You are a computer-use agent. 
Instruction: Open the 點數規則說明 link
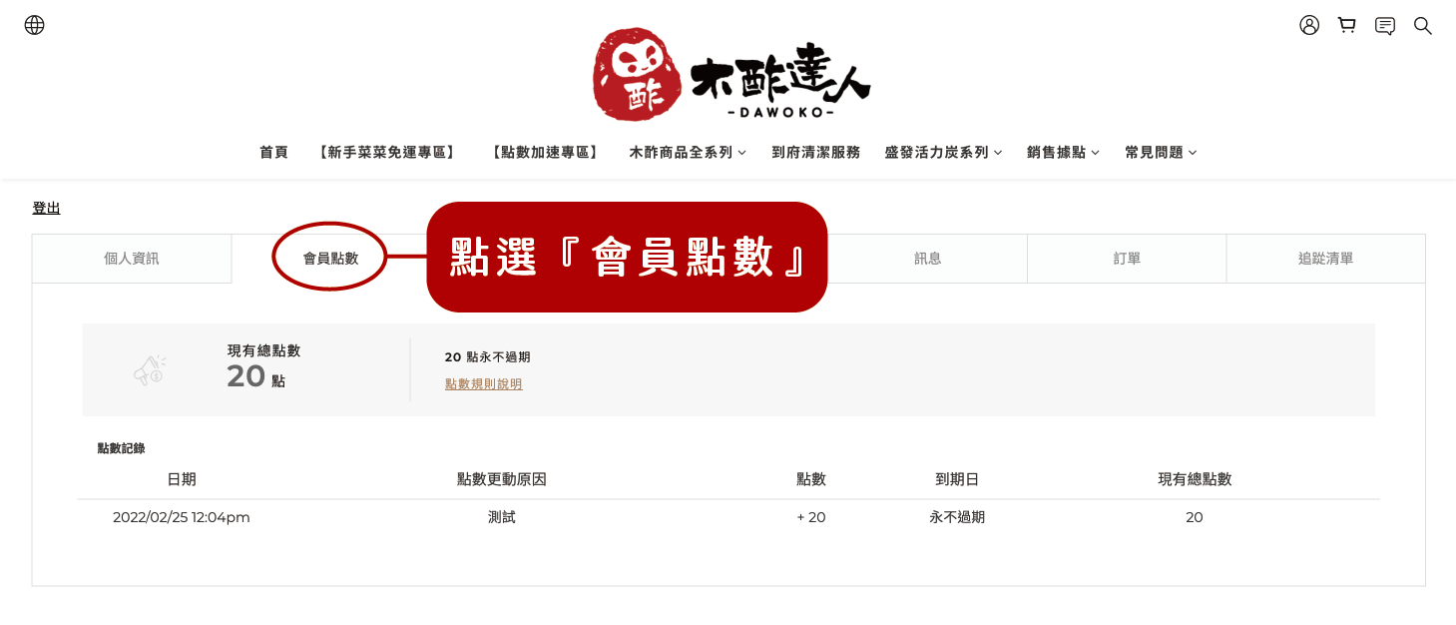tap(484, 383)
